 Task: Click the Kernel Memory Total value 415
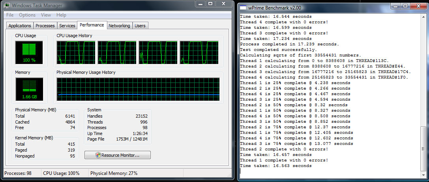coord(71,144)
